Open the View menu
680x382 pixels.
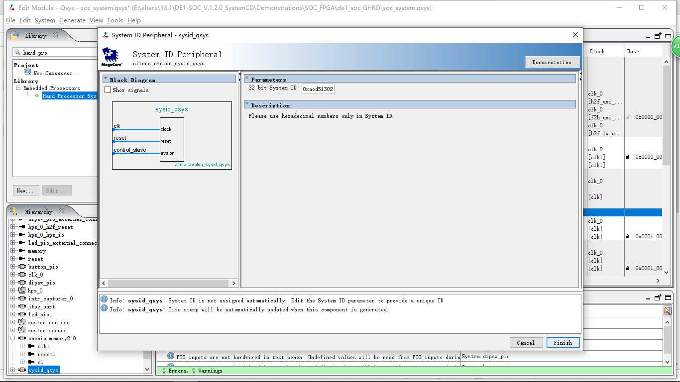point(96,20)
